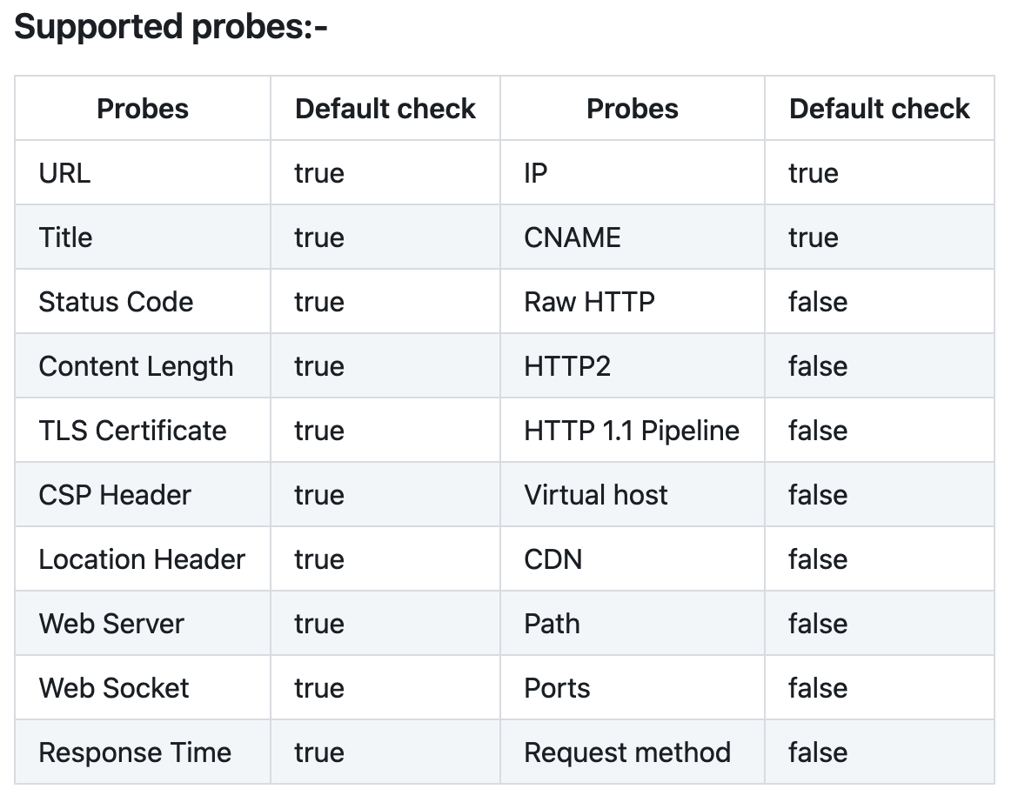
Task: Click the Raw HTTP cell
Action: [x=633, y=301]
